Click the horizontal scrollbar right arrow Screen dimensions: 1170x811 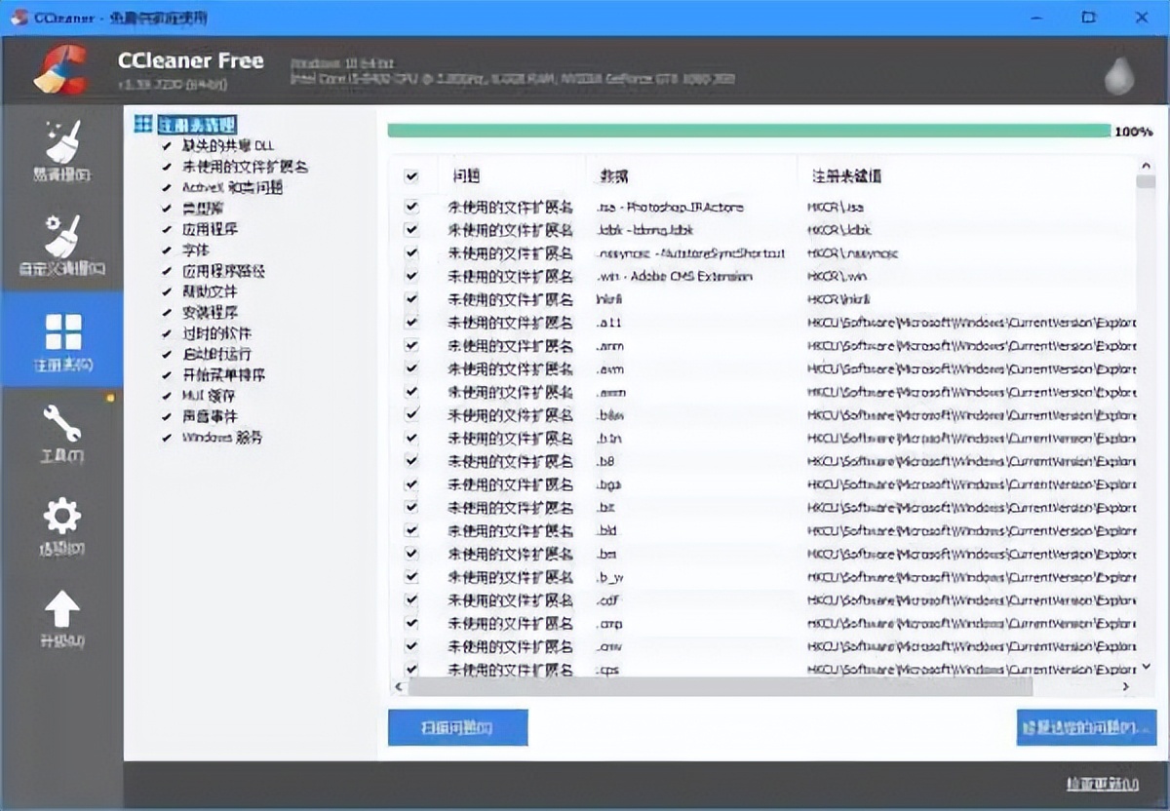(1125, 686)
